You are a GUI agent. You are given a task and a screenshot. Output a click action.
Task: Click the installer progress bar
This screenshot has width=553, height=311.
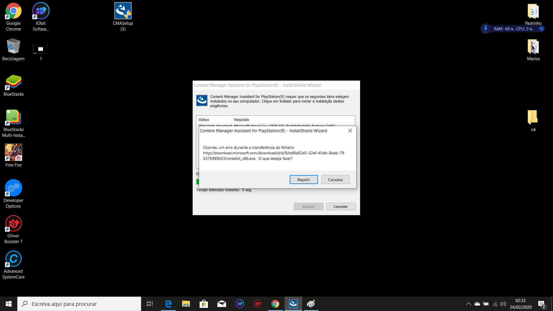point(198,181)
